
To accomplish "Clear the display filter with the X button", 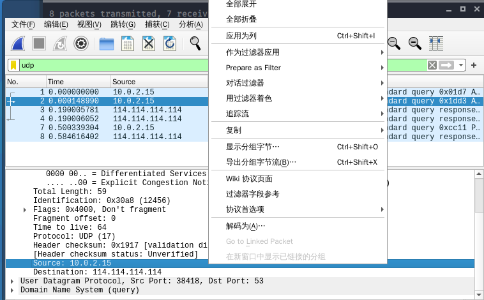I will (432, 65).
